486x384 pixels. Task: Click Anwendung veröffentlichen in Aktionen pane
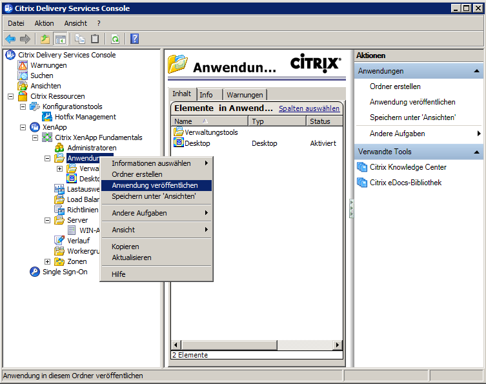point(412,102)
